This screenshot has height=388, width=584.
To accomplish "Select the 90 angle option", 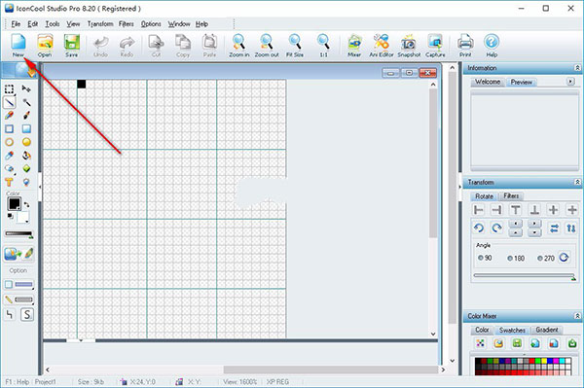I will tap(485, 258).
